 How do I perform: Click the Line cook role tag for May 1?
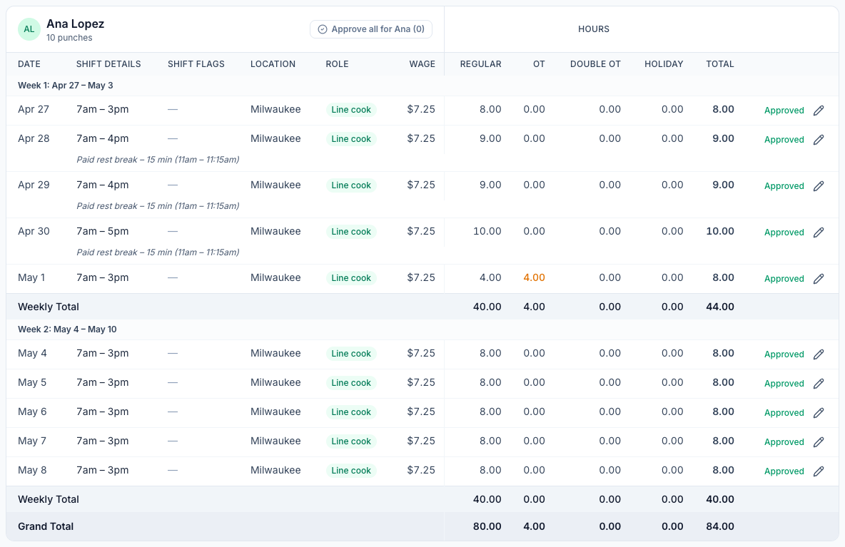click(351, 278)
